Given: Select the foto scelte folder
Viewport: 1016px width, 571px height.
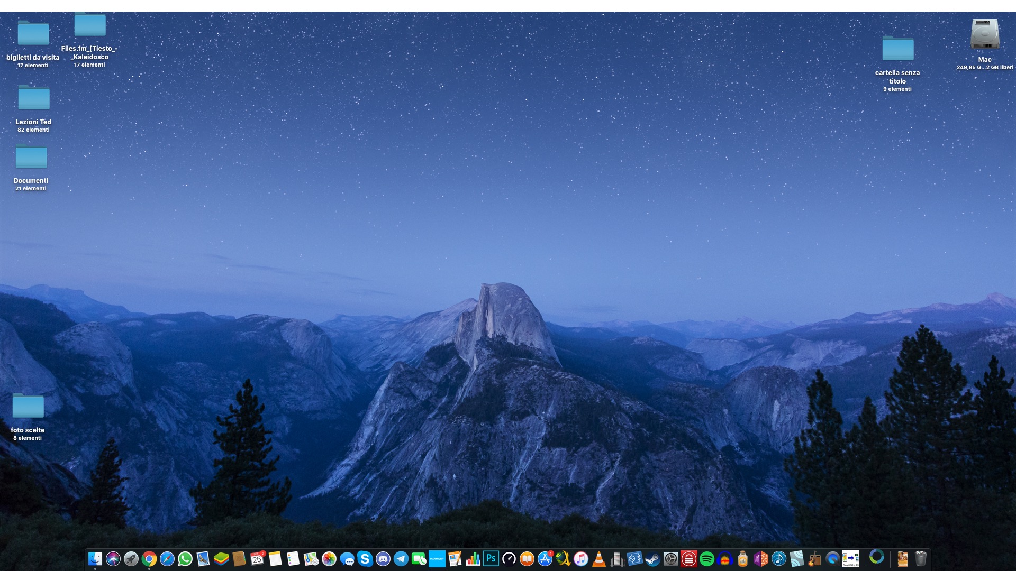Looking at the screenshot, I should 28,407.
